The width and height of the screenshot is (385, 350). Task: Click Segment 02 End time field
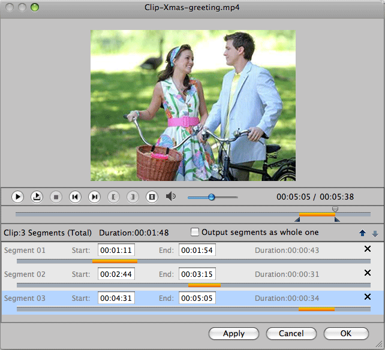click(197, 274)
